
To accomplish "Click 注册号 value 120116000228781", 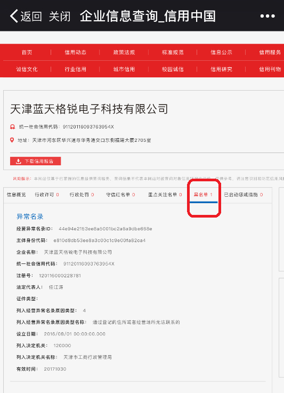I will (60, 276).
